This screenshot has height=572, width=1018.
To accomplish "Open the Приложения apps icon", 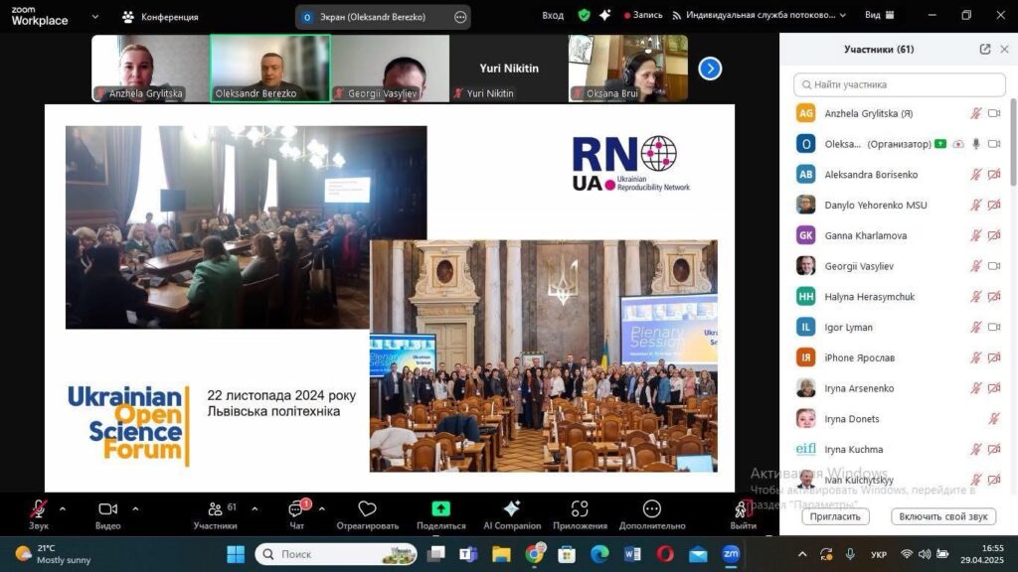I will point(580,509).
